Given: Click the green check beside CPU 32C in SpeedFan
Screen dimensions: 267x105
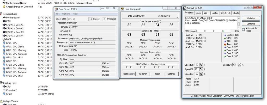Looking at the screenshot, I should (x=225, y=38).
